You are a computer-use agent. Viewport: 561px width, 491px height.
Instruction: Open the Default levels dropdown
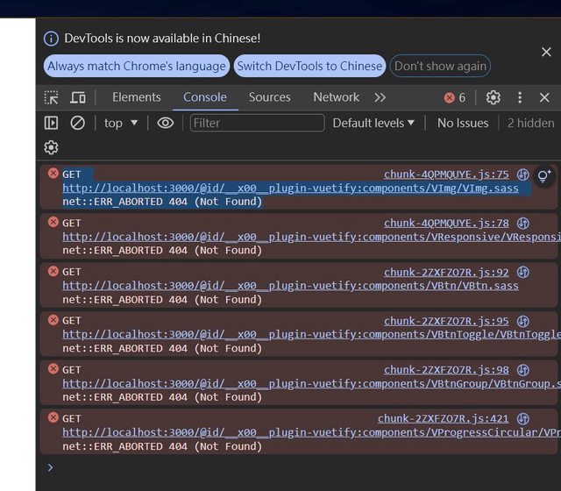[x=373, y=123]
